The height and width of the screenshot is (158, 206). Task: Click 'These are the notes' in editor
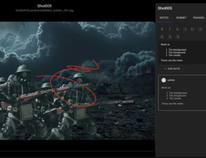172,60
